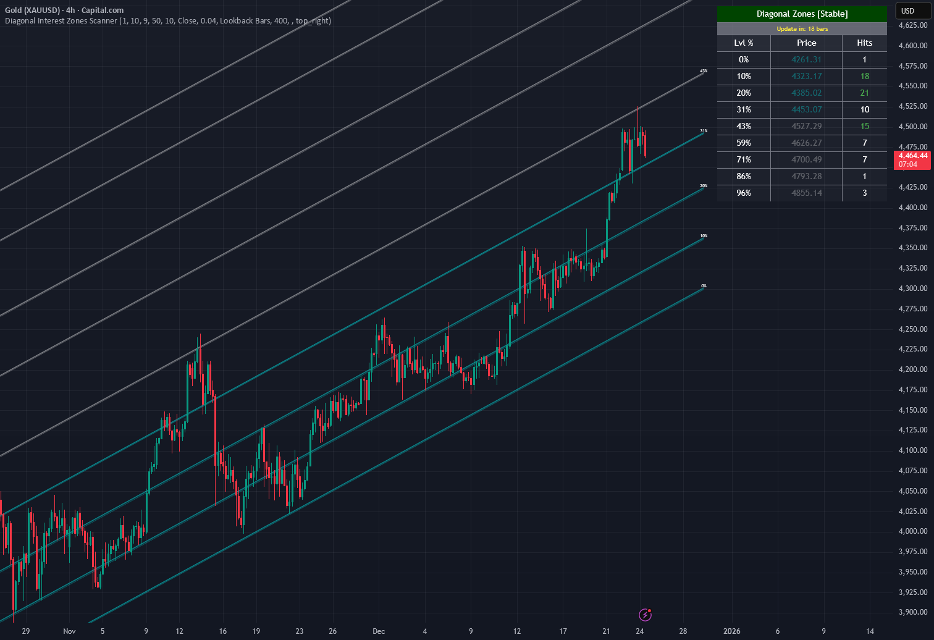Click the '24' date label on the time axis
This screenshot has height=640, width=934.
(640, 631)
